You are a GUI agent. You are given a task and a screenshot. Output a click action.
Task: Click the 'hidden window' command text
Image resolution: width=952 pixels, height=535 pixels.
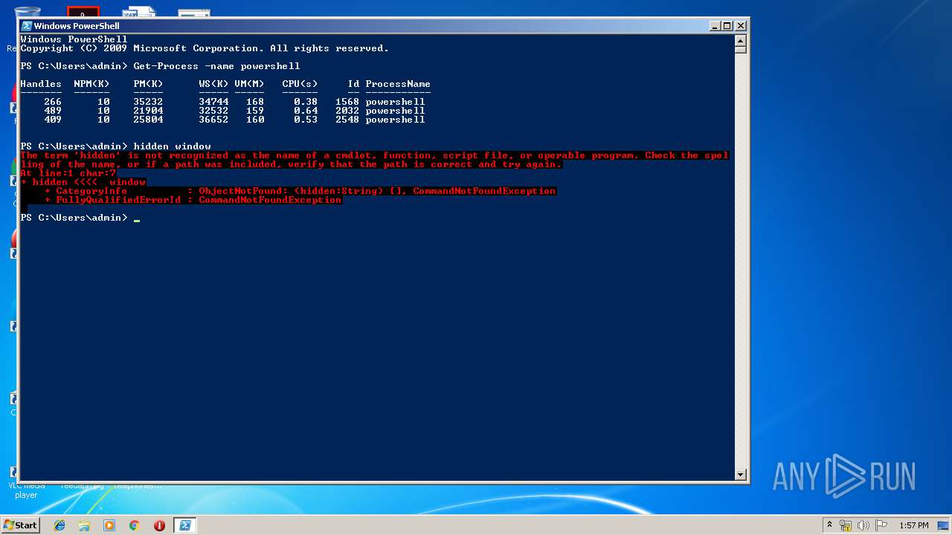click(172, 146)
